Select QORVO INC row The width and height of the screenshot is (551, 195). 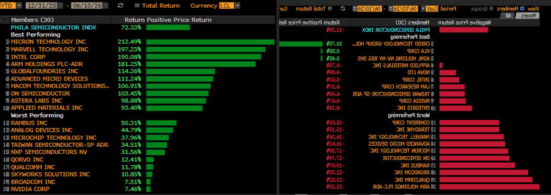pyautogui.click(x=138, y=160)
